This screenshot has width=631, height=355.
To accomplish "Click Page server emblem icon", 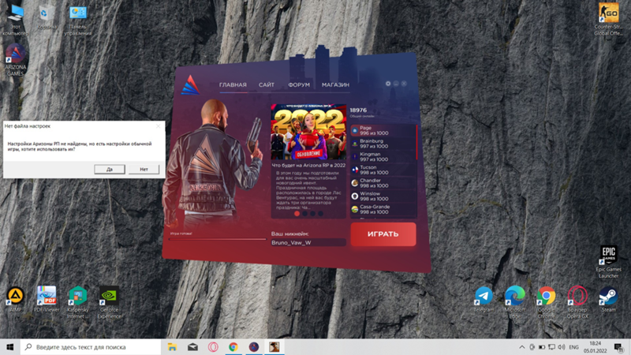I will [354, 130].
